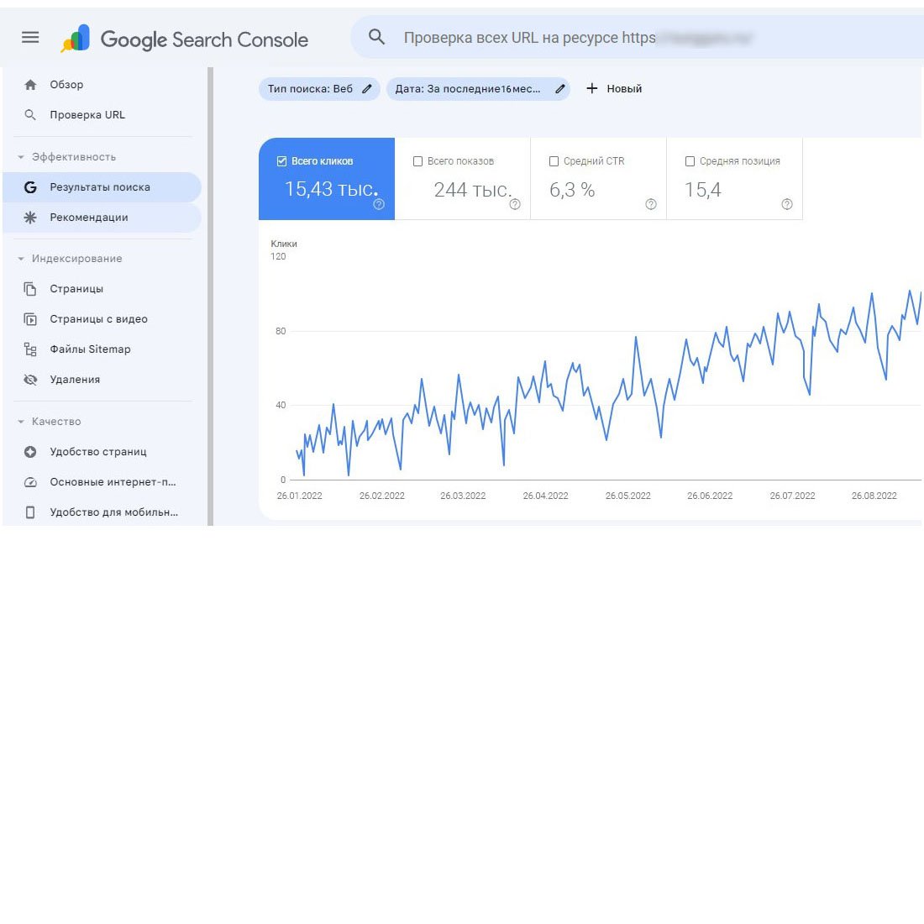This screenshot has height=924, width=924.
Task: Open help icon on Средняя позиция card
Action: tap(787, 204)
